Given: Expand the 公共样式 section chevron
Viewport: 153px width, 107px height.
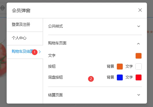Looking at the screenshot, I should pyautogui.click(x=139, y=26).
